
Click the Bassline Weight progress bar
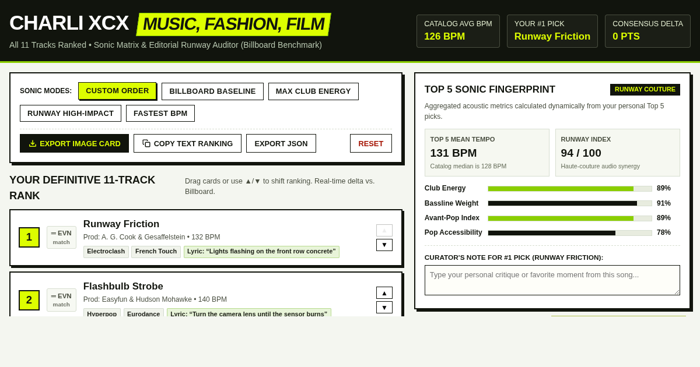coord(570,203)
